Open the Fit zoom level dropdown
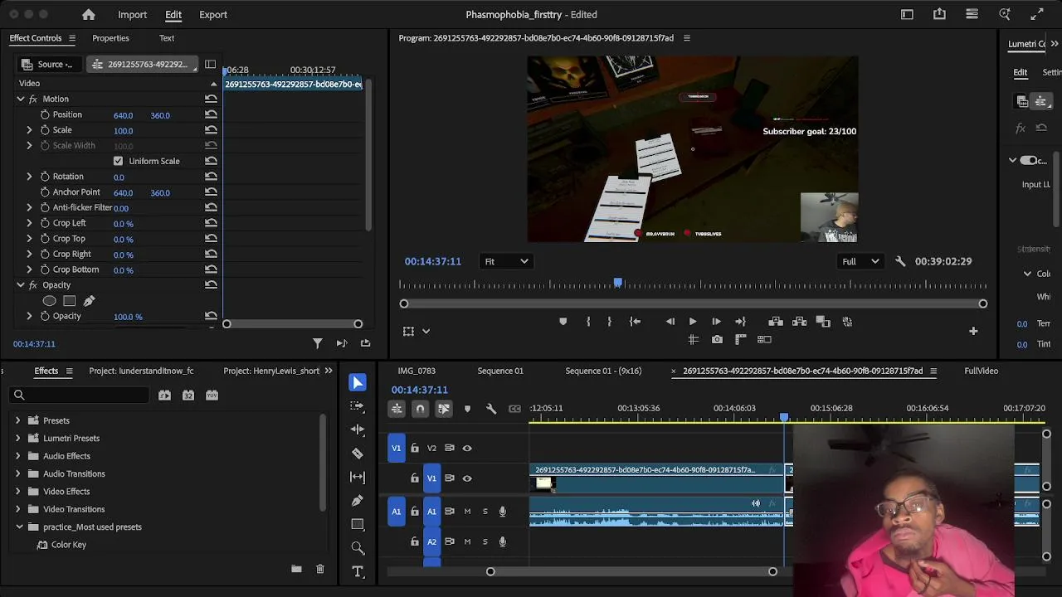The width and height of the screenshot is (1062, 597). click(x=506, y=261)
